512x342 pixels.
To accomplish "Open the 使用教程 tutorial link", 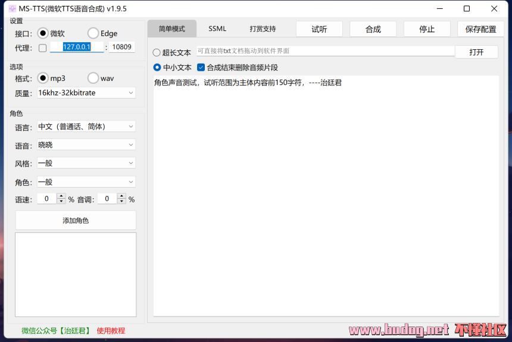I will tap(111, 331).
